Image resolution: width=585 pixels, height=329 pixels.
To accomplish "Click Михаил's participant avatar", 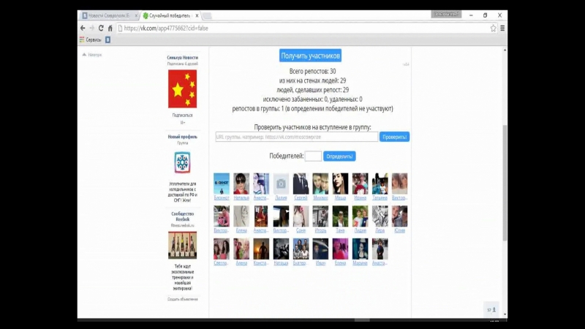I will pos(320,184).
